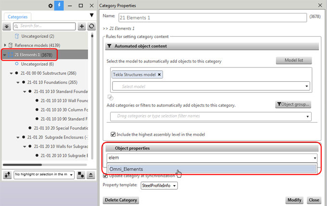This screenshot has height=206, width=327.
Task: Remove the Tekla Structures model tag
Action: click(x=159, y=75)
